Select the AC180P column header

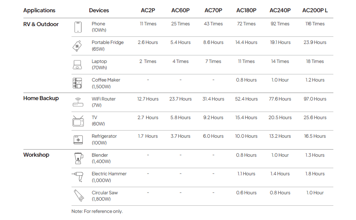246,10
